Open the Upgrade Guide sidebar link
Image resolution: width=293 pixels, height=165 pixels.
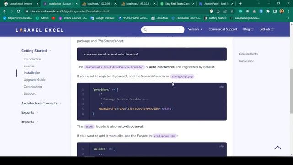pos(35,80)
